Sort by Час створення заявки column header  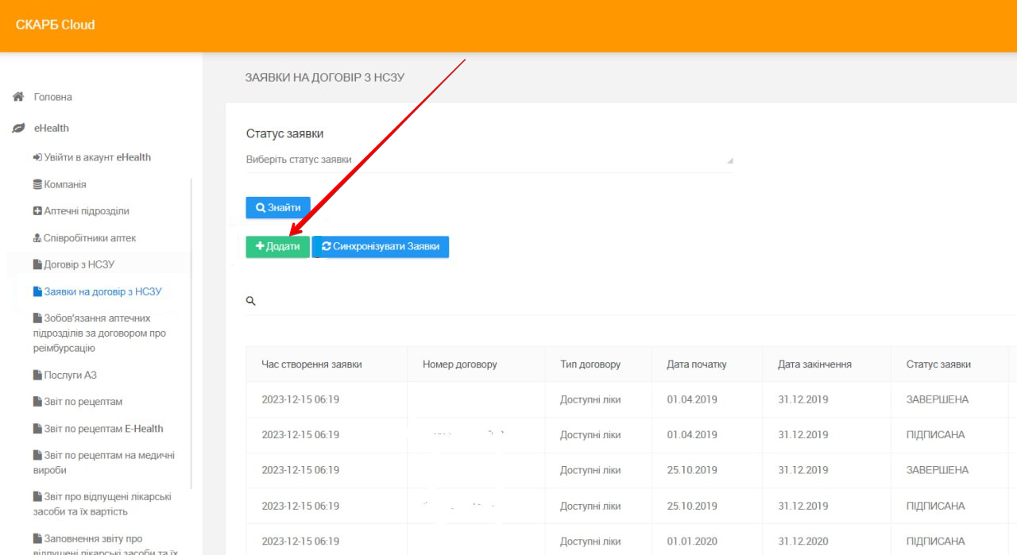click(x=311, y=364)
